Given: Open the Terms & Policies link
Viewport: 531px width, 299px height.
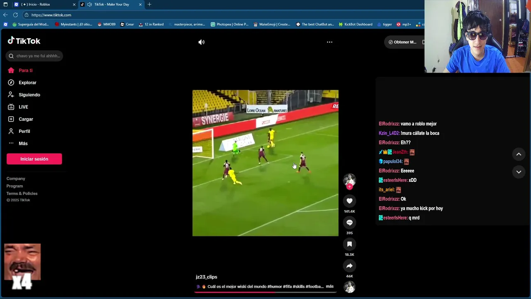Looking at the screenshot, I should click(x=22, y=194).
